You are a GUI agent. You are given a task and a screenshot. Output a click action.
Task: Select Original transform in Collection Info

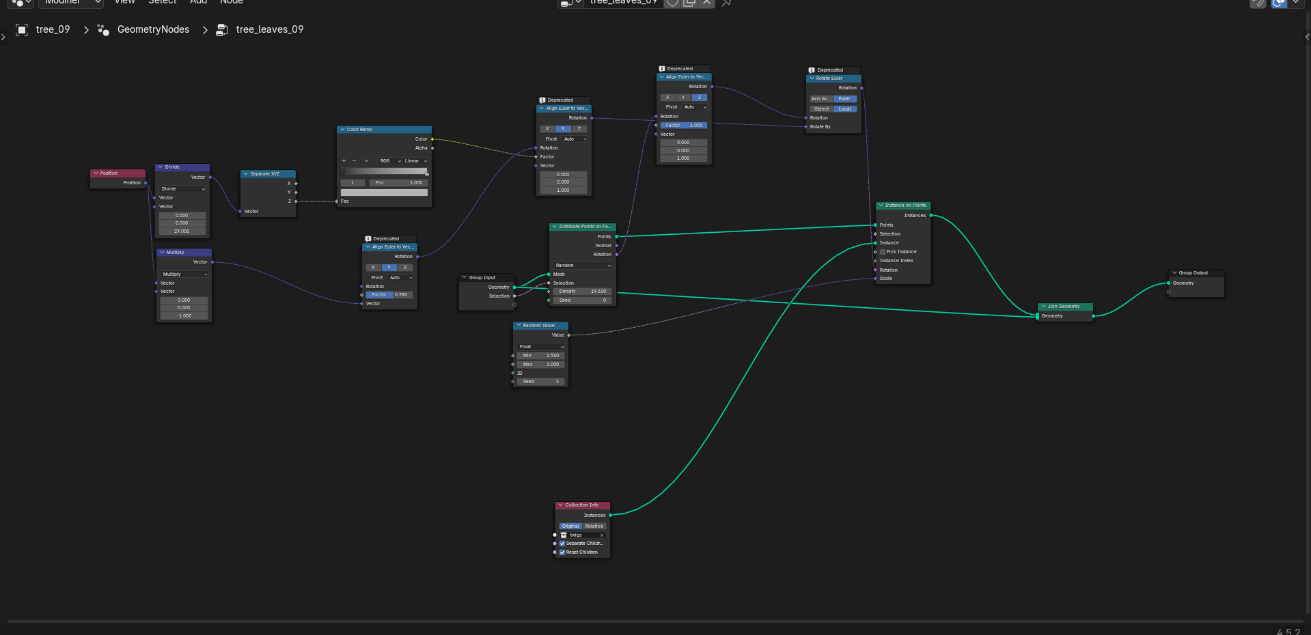coord(570,526)
